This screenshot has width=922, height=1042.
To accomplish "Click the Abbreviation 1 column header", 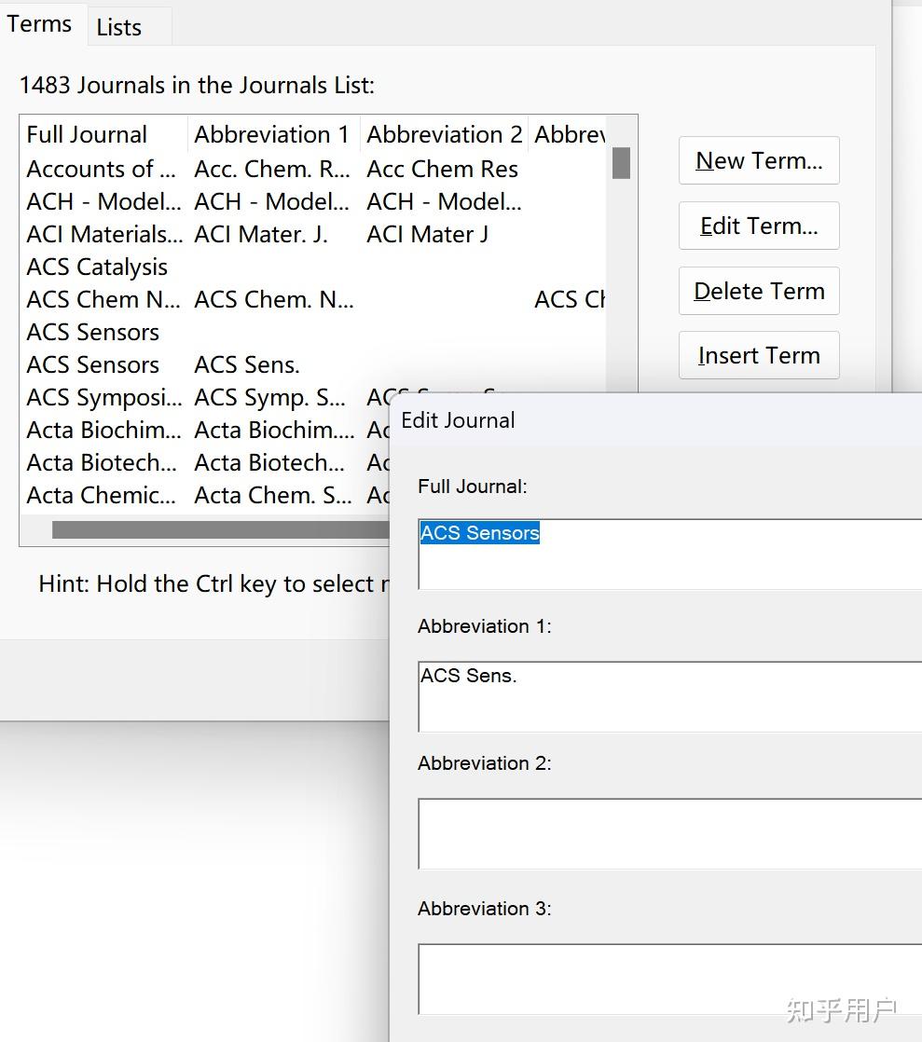I will click(x=272, y=134).
